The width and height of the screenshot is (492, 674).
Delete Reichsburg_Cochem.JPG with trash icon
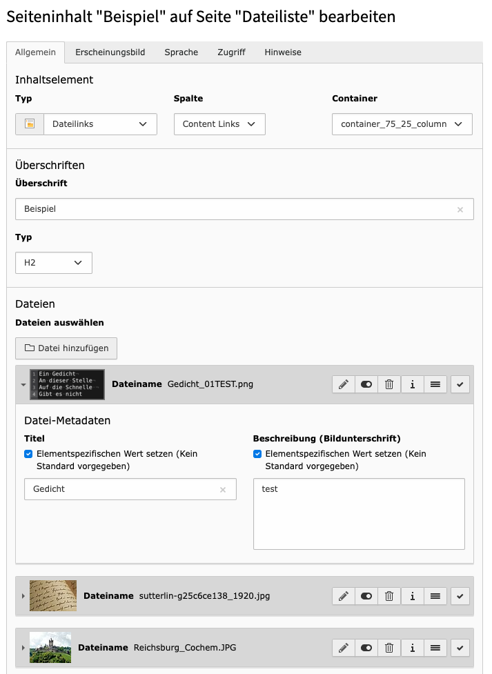coord(389,648)
